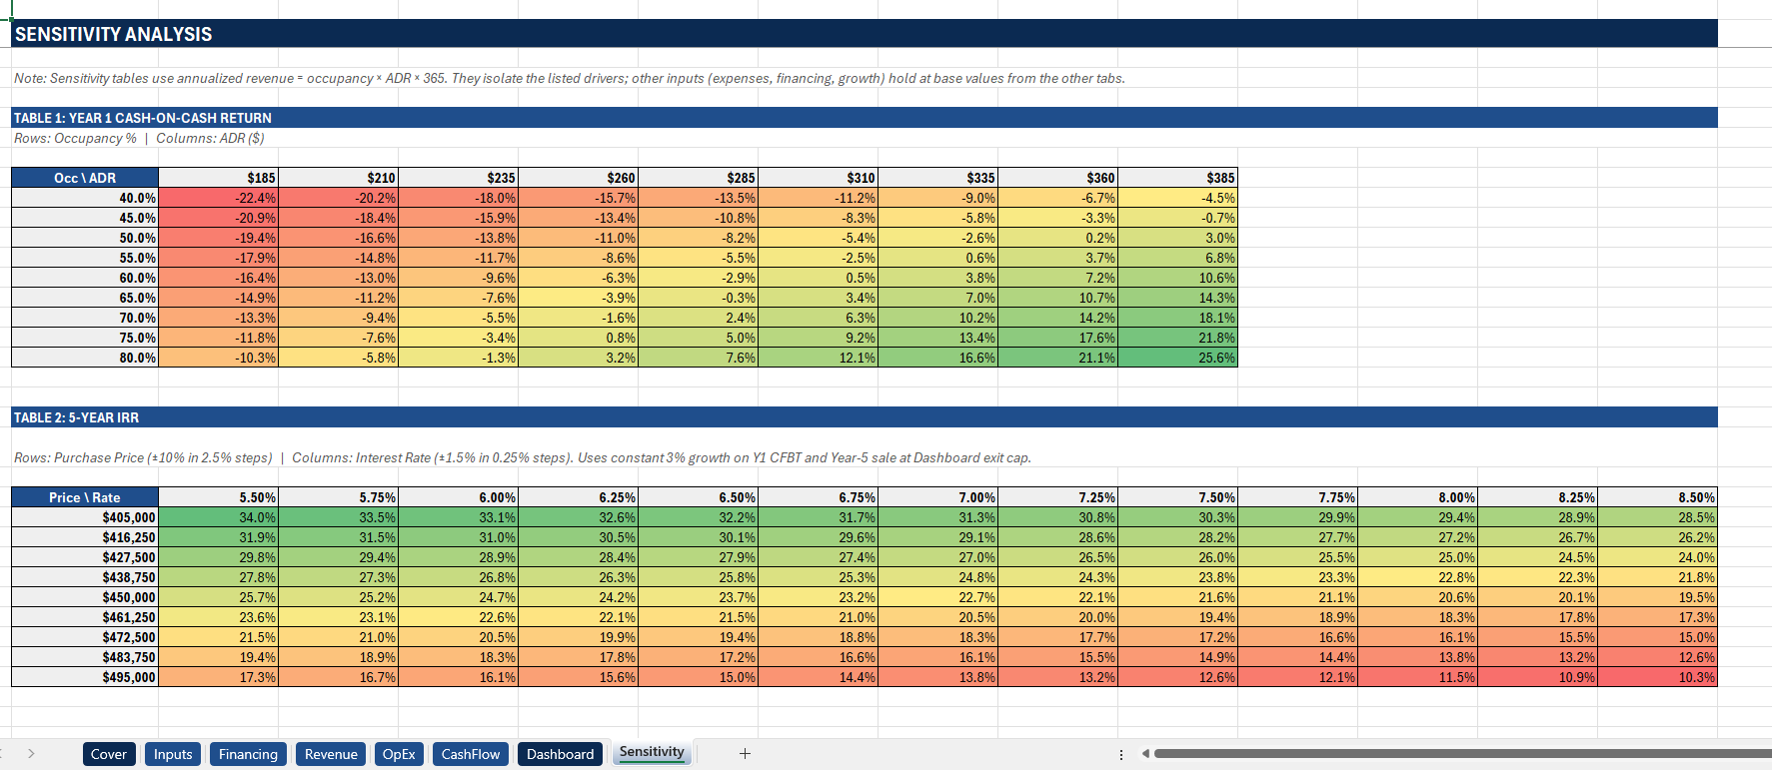
Task: Open the Financing sheet tab
Action: coord(248,754)
